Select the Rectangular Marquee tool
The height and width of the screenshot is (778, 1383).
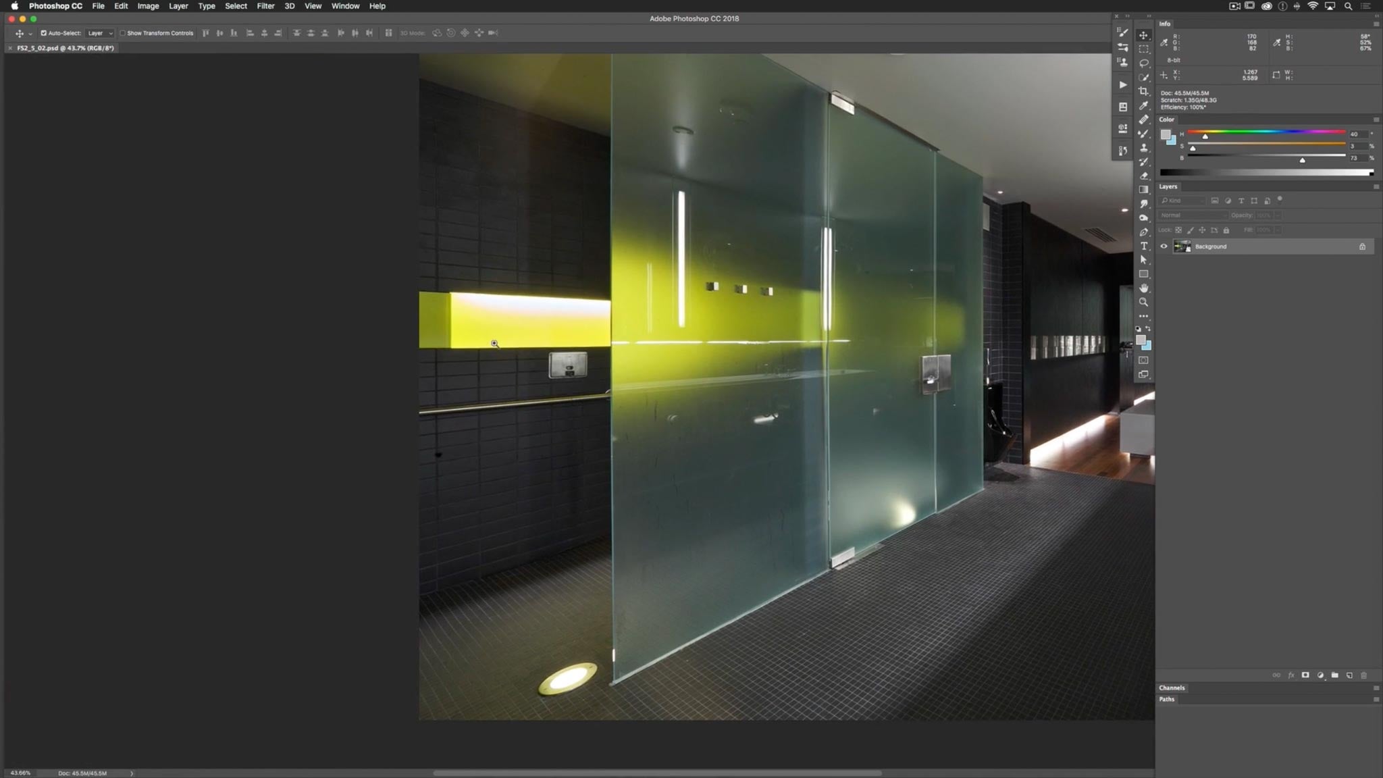tap(1143, 49)
